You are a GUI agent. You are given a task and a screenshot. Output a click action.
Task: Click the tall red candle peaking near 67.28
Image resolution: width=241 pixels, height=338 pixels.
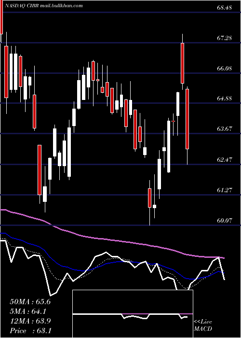point(183,63)
